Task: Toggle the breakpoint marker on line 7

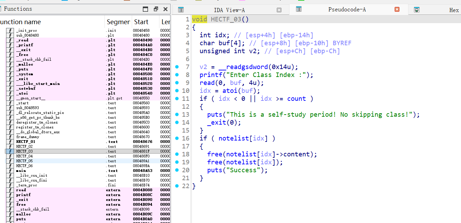Action: 176,67
